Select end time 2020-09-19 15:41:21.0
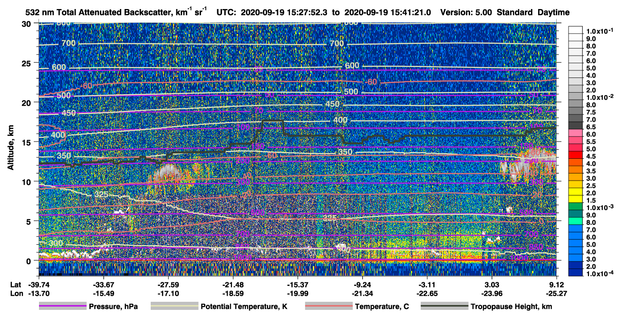The height and width of the screenshot is (317, 618). tap(388, 12)
